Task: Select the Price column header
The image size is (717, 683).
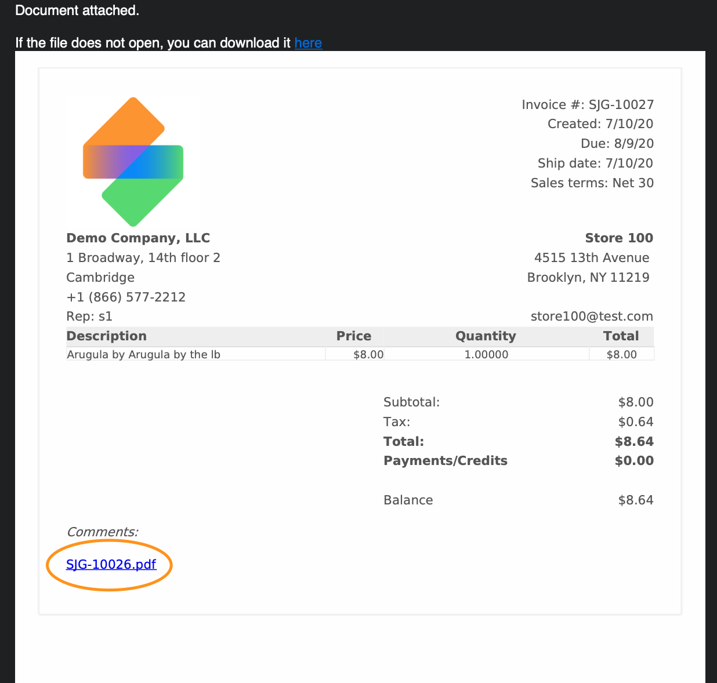Action: click(x=353, y=336)
